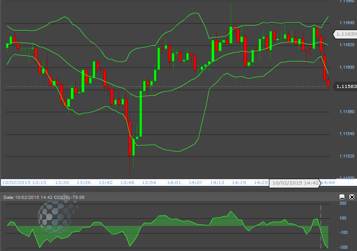Click the 1.11640 price level label
Image resolution: width=357 pixels, height=251 pixels.
click(x=347, y=23)
